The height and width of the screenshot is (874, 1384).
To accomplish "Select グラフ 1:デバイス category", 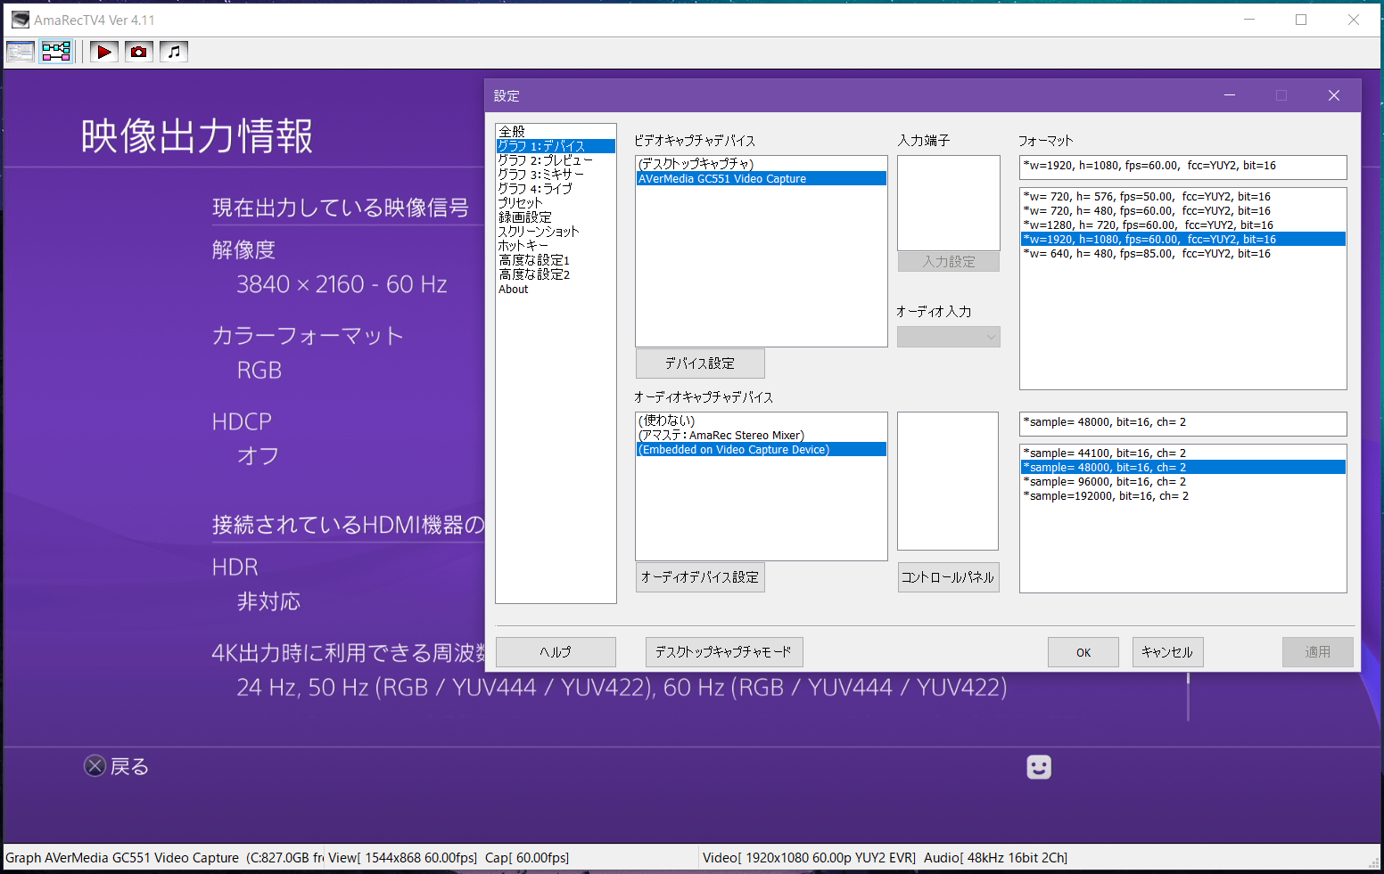I will coord(556,146).
